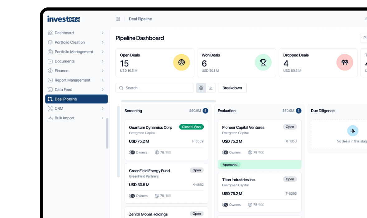Screen dimensions: 367x218
Task: Open Portfolio Management menu item
Action: click(76, 52)
